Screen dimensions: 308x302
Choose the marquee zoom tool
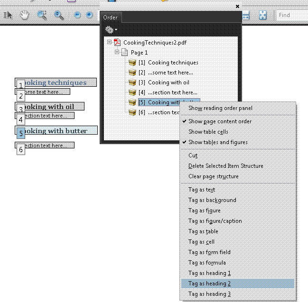coord(42,15)
